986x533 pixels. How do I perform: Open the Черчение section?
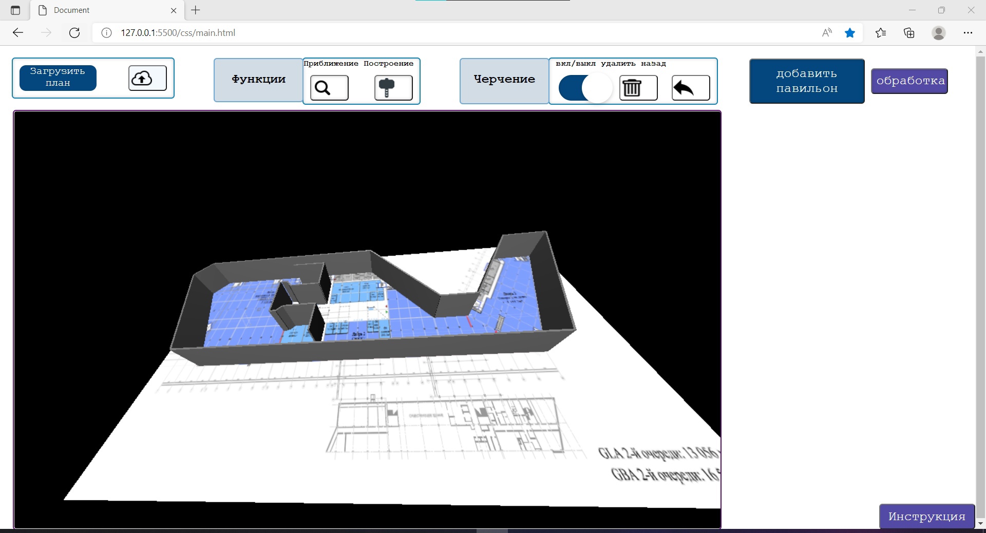(504, 80)
